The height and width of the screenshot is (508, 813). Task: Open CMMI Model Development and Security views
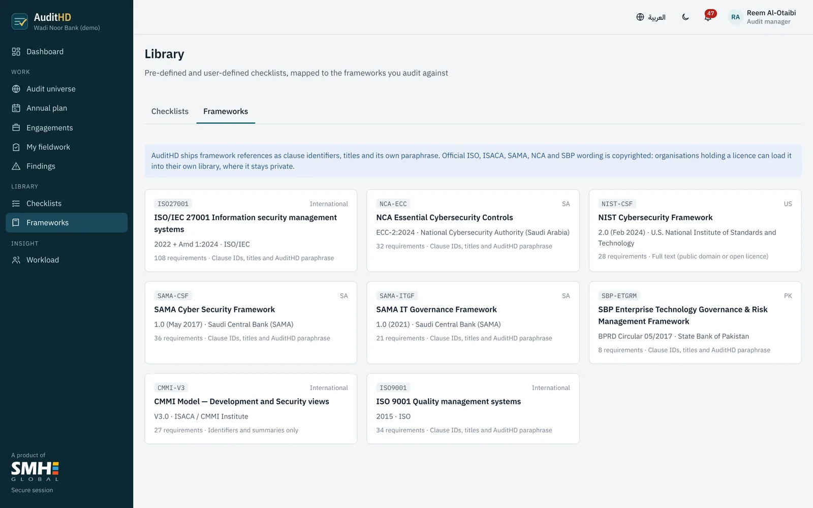click(241, 401)
